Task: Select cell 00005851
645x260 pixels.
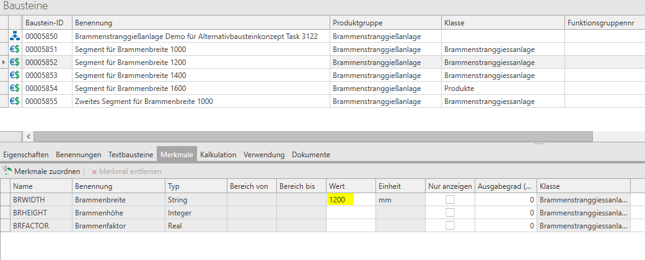Action: [47, 50]
